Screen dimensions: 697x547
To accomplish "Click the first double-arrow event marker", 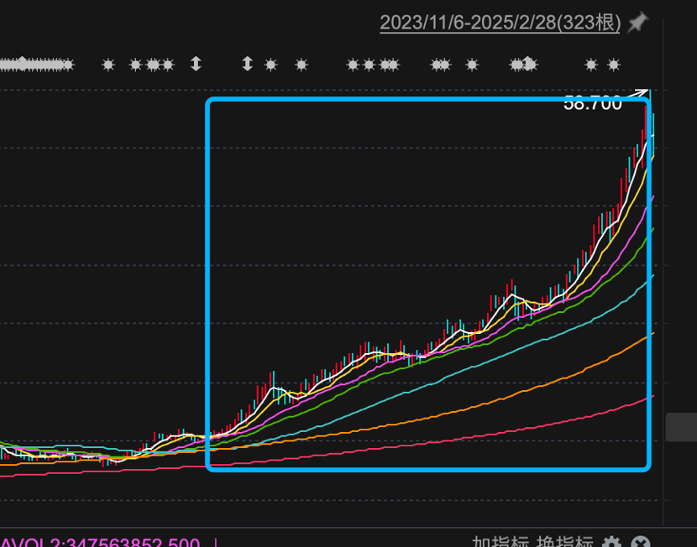I will click(196, 64).
